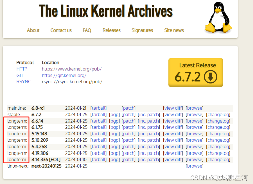Screen dimensions: 253x184
Task: Click the HTTP protocol link
Action: pyautogui.click(x=22, y=69)
